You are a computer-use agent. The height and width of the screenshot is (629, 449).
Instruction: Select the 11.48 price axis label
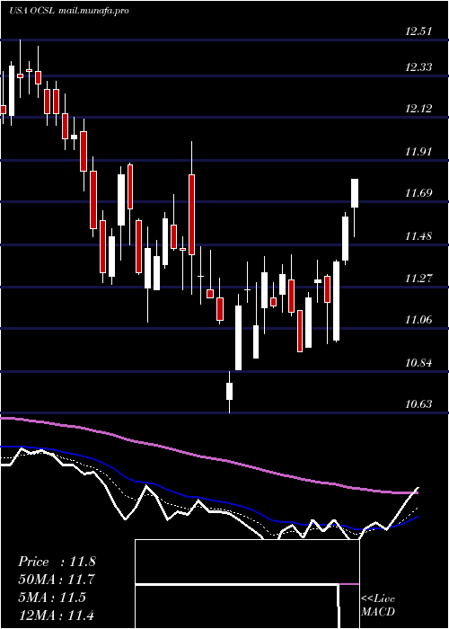[x=418, y=235]
